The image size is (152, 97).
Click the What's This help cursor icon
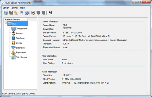click(50, 13)
